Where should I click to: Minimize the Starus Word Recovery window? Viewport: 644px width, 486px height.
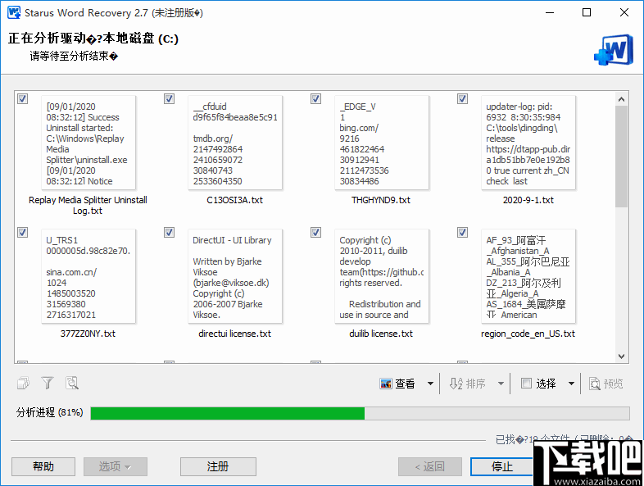(x=550, y=13)
